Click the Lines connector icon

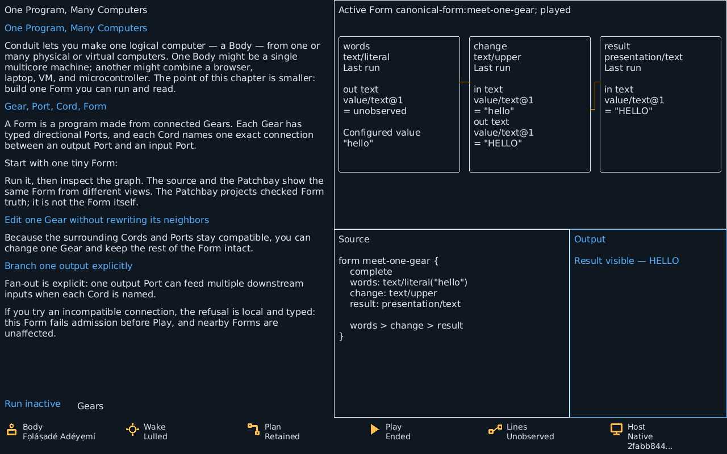[495, 430]
